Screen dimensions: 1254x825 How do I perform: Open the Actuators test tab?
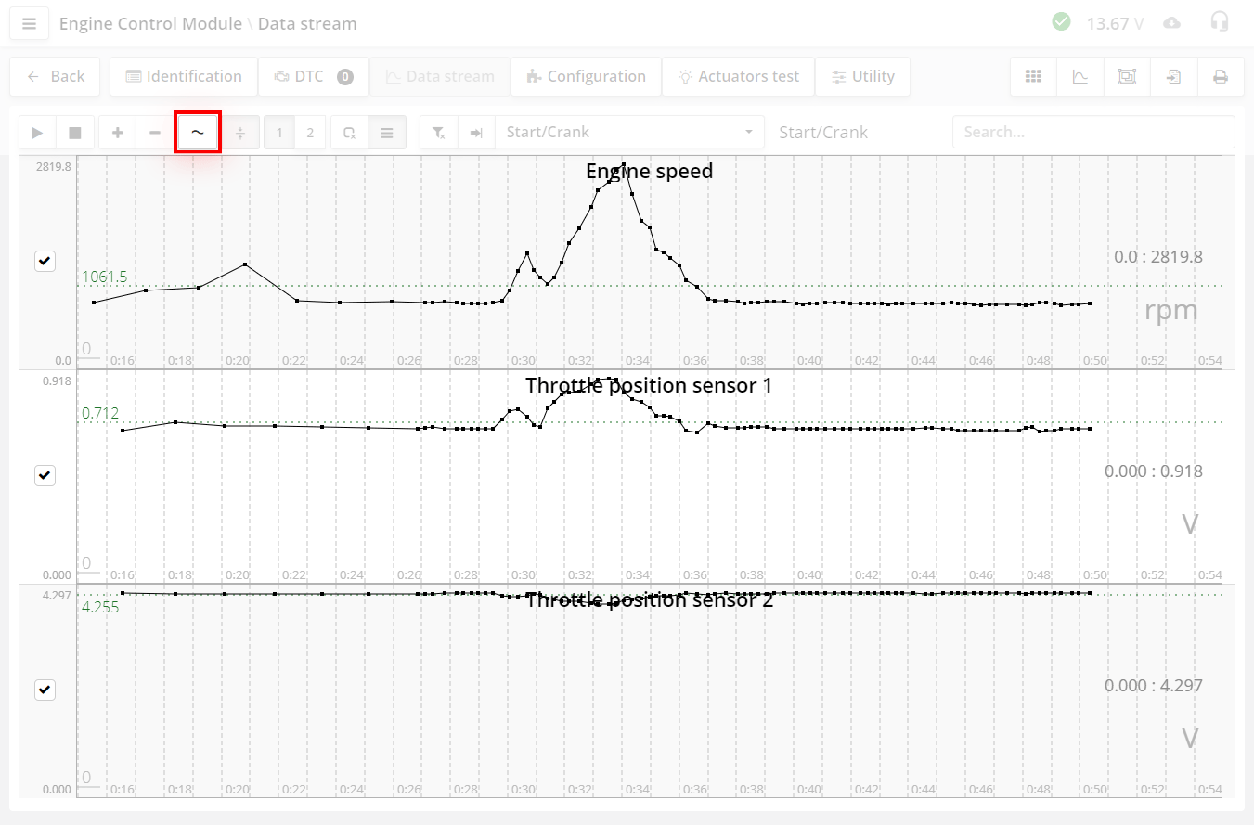coord(738,77)
